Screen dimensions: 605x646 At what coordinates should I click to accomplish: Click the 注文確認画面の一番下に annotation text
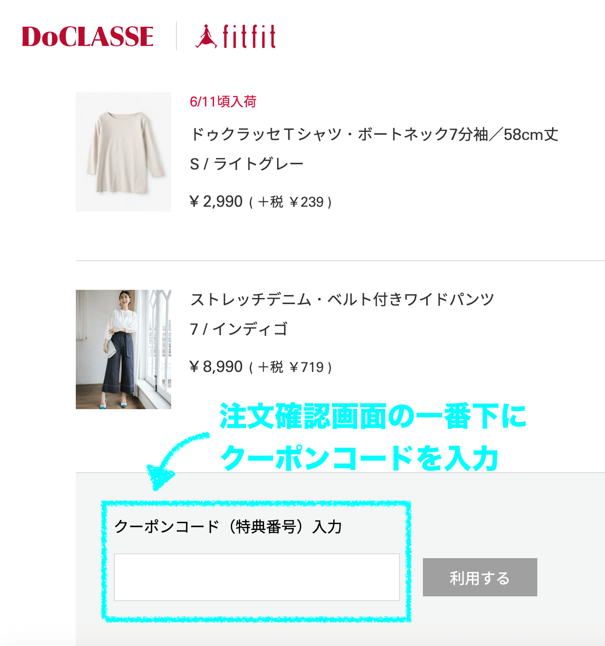click(x=373, y=416)
